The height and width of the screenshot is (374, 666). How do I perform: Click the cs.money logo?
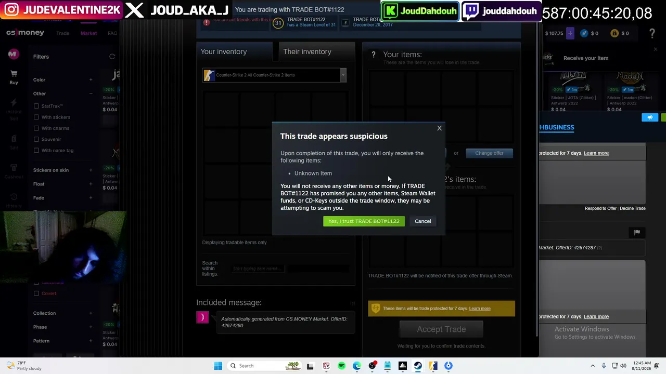tap(25, 33)
